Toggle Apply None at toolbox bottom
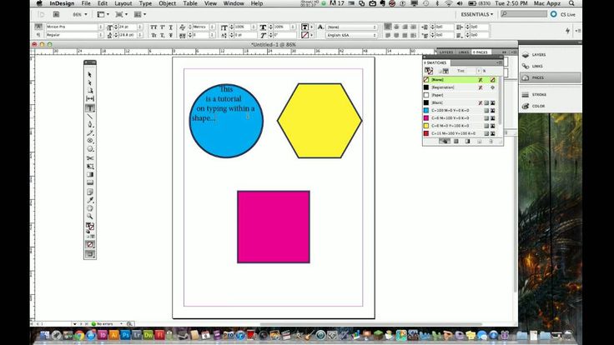Viewport: 614px width, 345px height. pyautogui.click(x=90, y=244)
